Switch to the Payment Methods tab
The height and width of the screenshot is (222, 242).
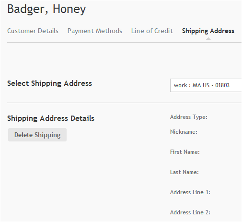click(95, 31)
